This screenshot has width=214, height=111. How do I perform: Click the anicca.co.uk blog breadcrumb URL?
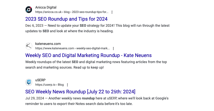click(72, 12)
